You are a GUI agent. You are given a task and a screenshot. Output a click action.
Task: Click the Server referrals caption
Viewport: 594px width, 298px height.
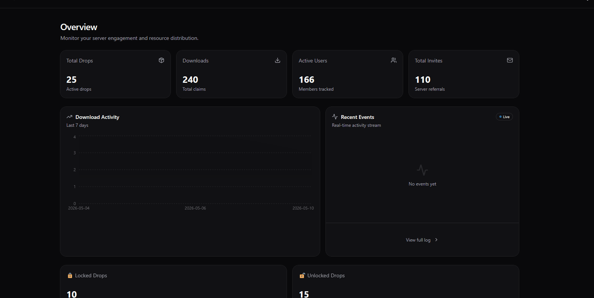tap(430, 89)
